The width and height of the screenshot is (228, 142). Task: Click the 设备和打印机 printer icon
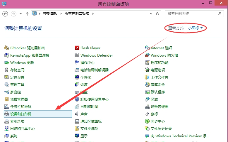pos(7,114)
